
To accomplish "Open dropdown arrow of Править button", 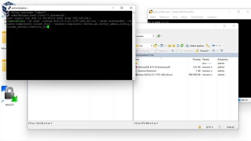I will coord(169,51).
